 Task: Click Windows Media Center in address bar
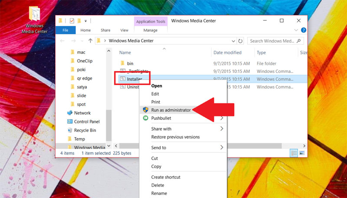(131, 41)
